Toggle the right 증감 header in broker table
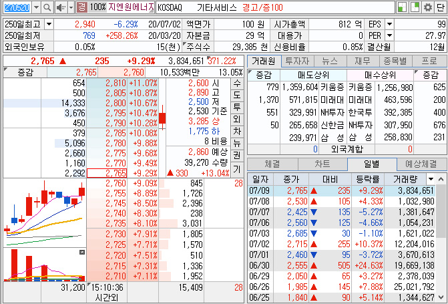Image resolution: width=448 pixels, height=304 pixels. (x=430, y=75)
